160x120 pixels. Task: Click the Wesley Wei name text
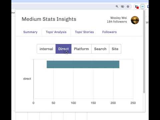(x=119, y=18)
